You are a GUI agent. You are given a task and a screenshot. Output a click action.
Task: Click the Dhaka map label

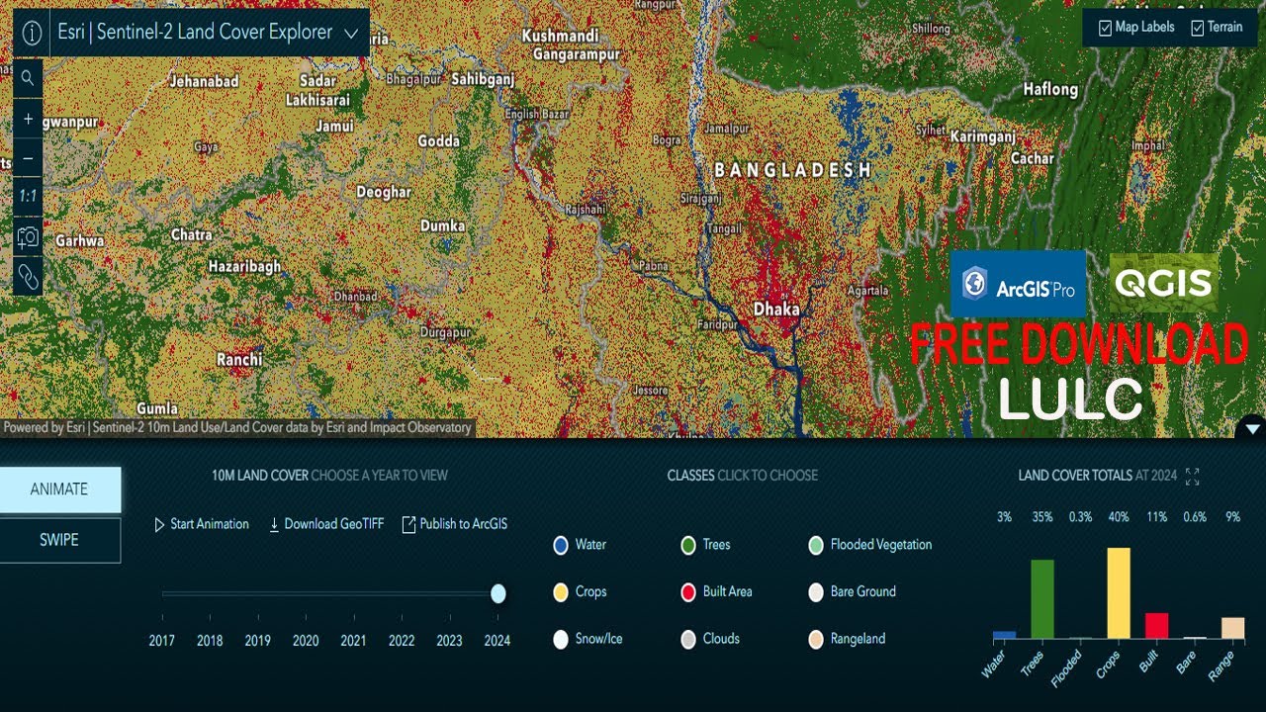(x=776, y=310)
